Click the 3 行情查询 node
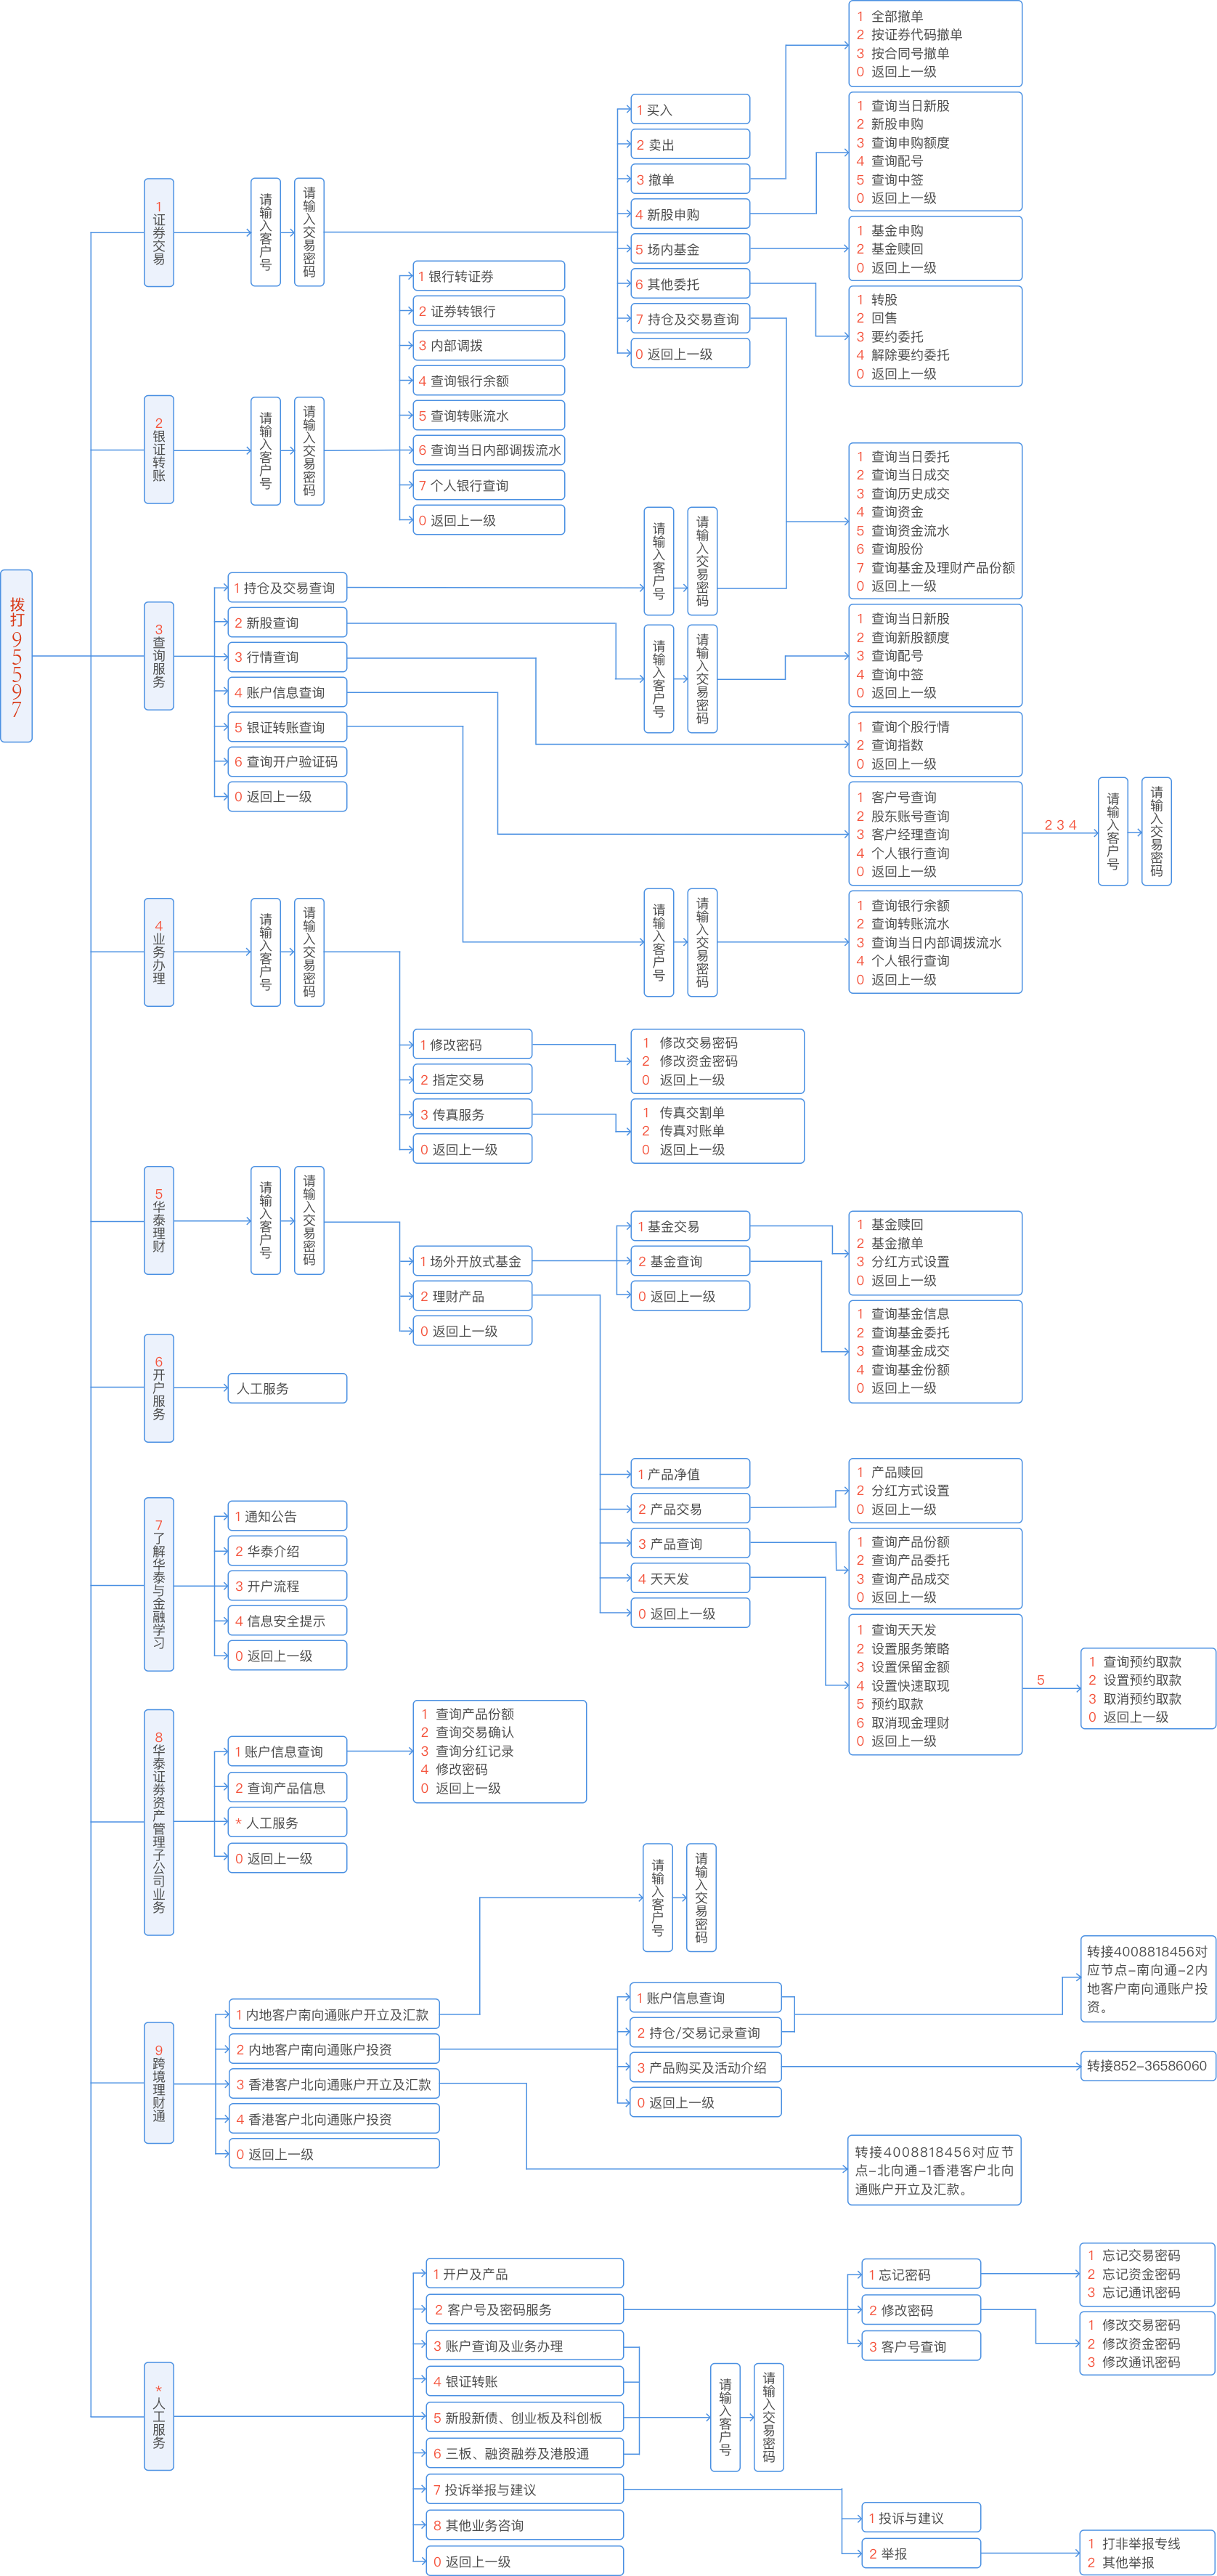 point(287,657)
